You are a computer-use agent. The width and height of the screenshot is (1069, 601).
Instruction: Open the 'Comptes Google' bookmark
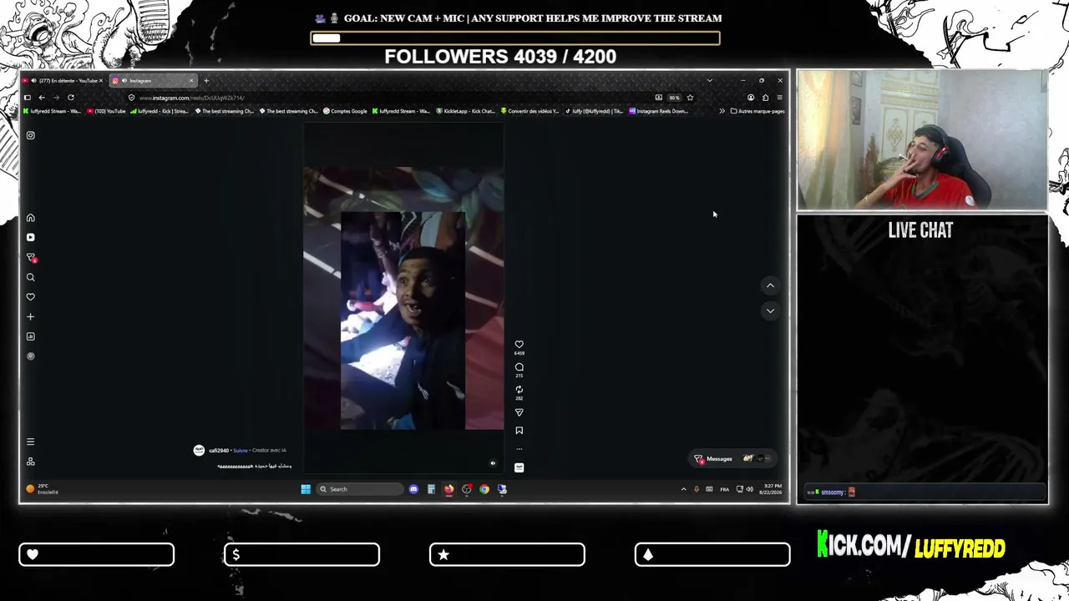click(x=346, y=111)
